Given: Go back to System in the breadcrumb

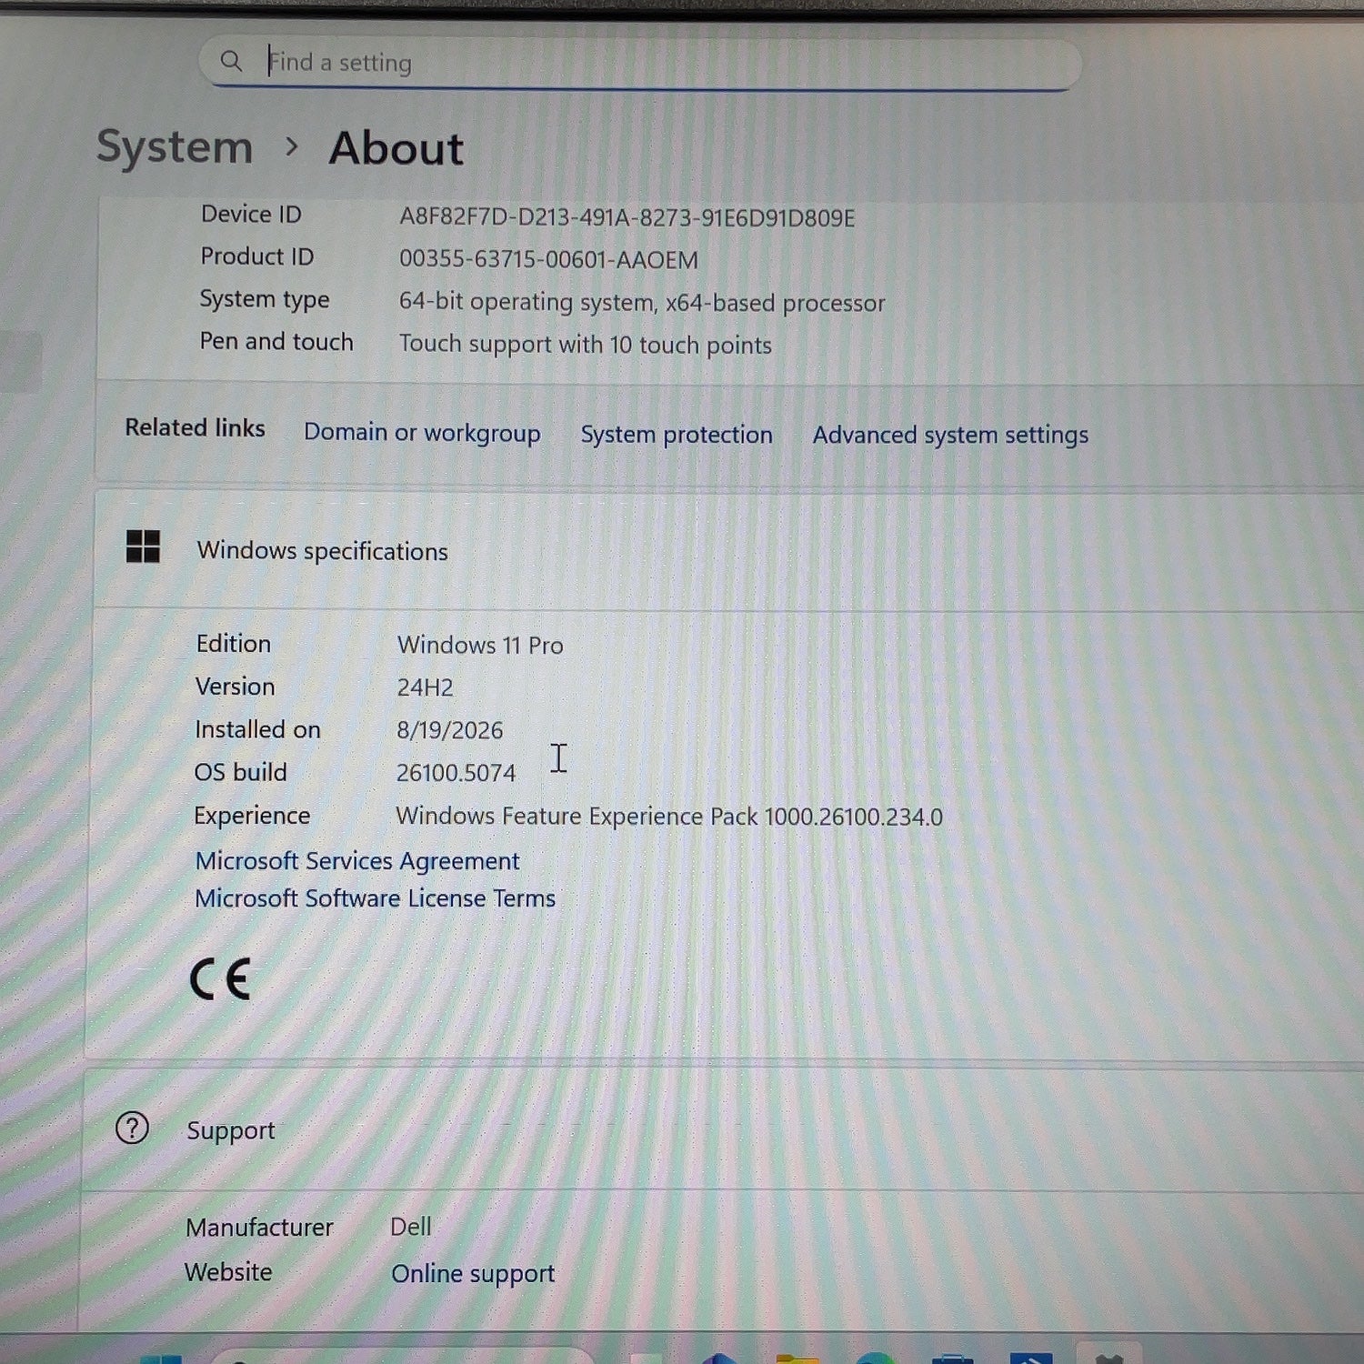Looking at the screenshot, I should [175, 146].
